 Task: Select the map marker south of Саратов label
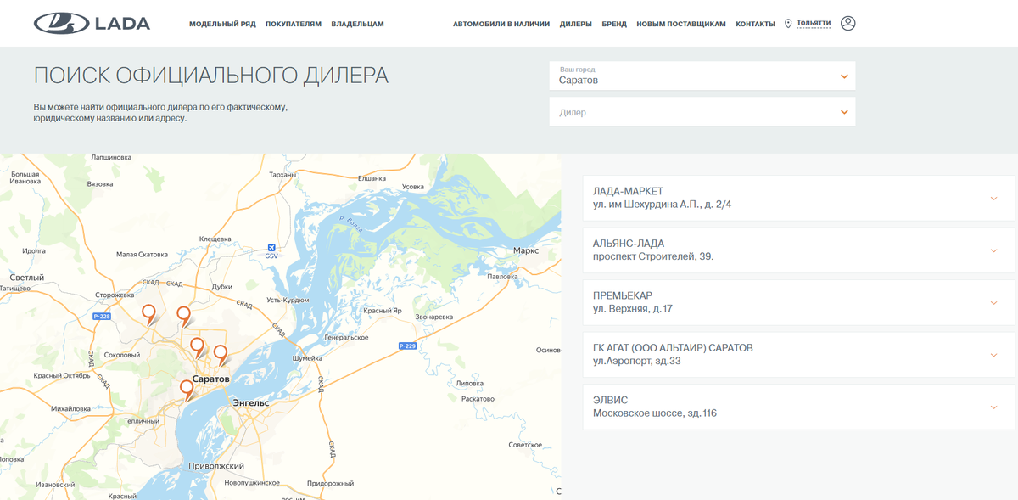pos(187,390)
